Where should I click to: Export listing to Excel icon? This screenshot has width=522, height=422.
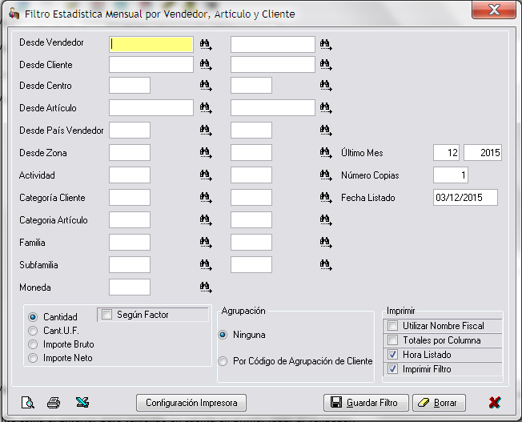pos(82,402)
